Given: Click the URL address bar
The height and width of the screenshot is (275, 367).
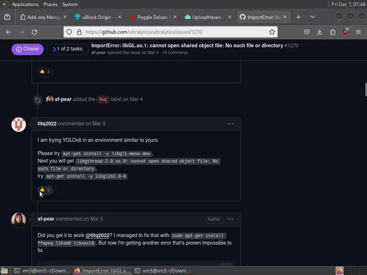Looking at the screenshot, I should click(x=170, y=32).
